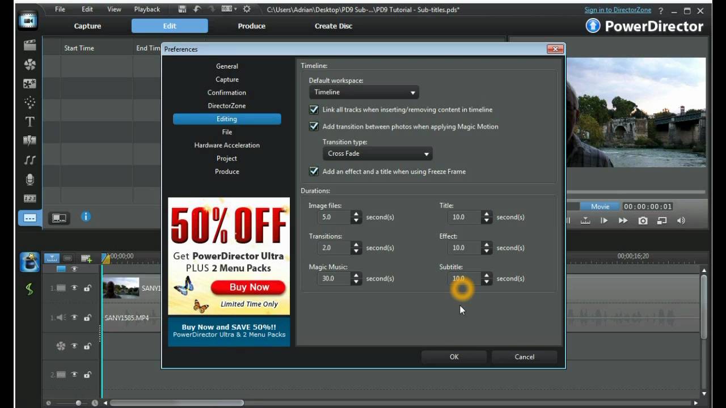Open the Chapter Room icon
This screenshot has width=726, height=408.
pyautogui.click(x=29, y=198)
